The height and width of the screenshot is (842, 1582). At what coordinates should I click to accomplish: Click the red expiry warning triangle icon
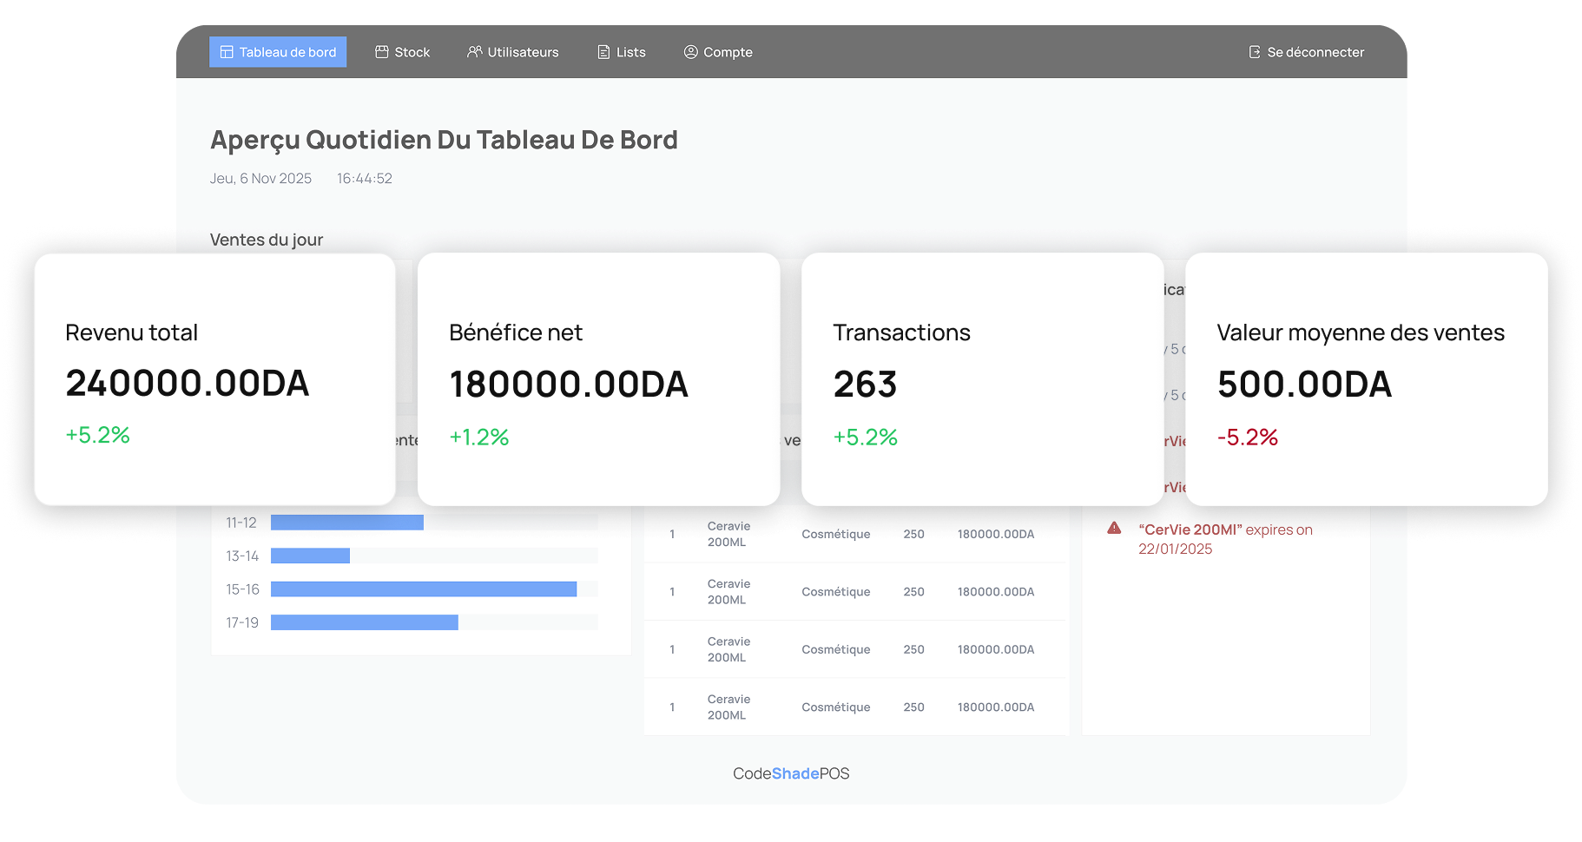click(1114, 528)
